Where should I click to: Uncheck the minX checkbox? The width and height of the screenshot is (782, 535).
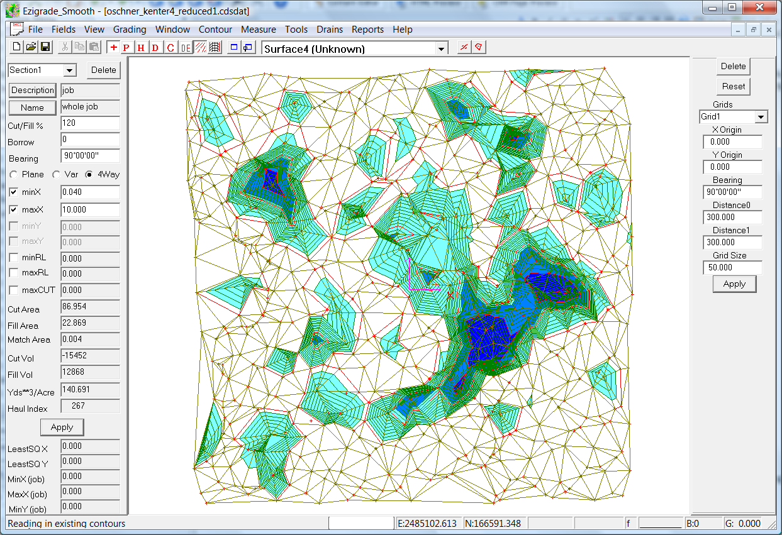tap(14, 192)
